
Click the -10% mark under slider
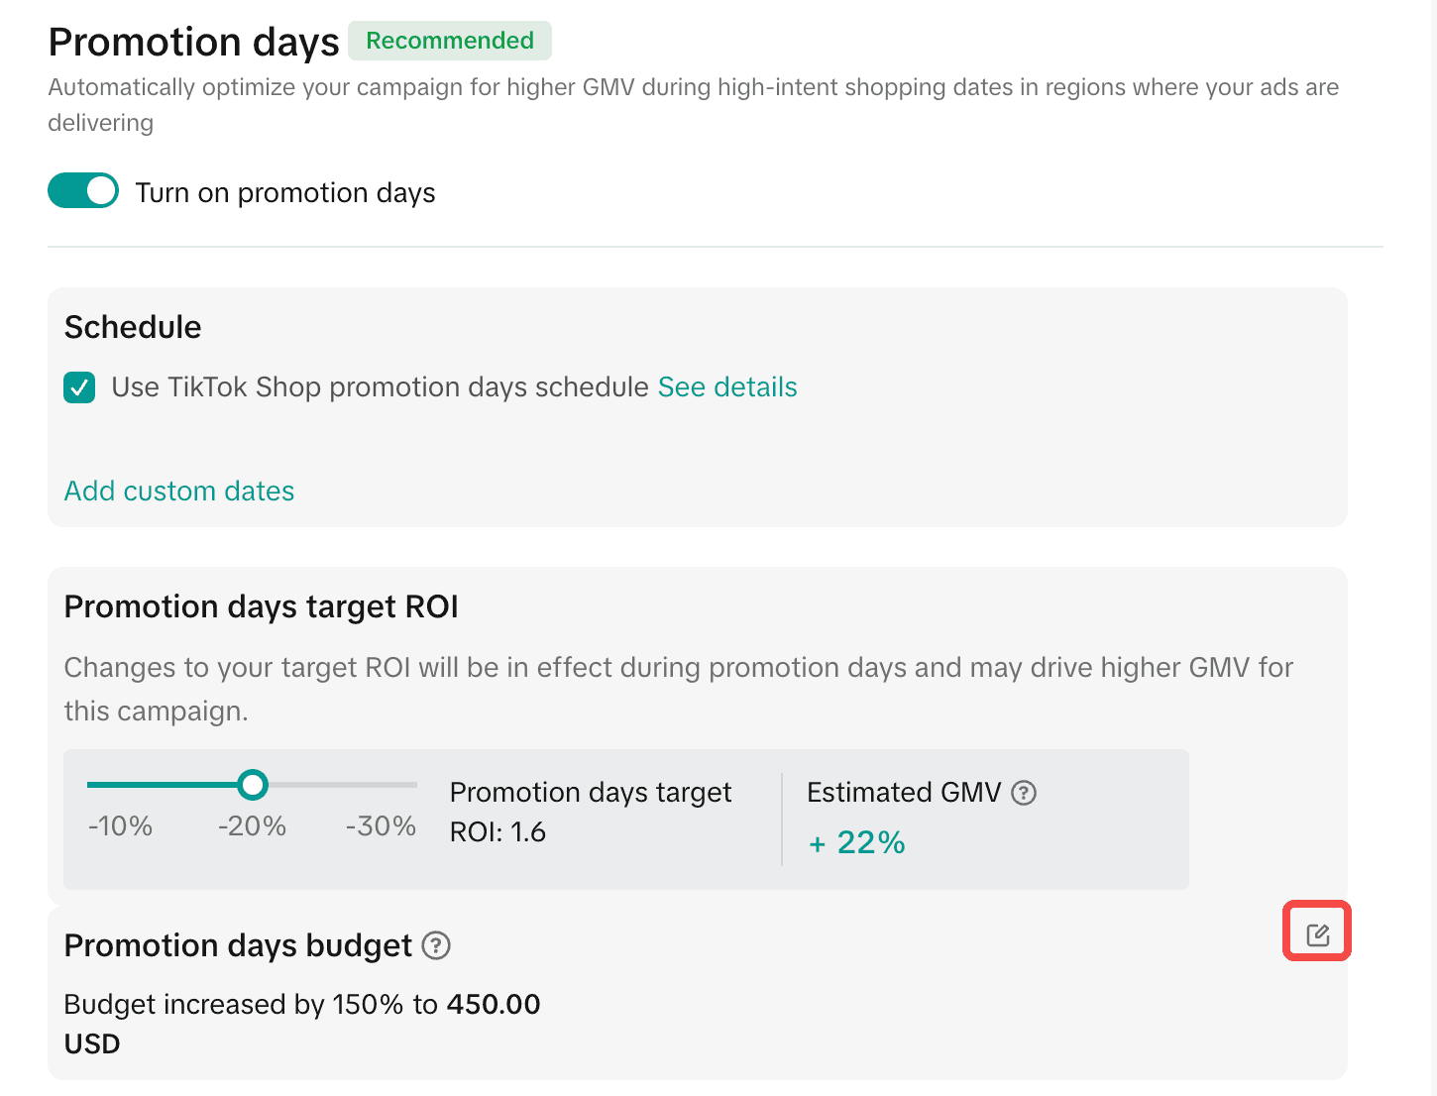(x=120, y=825)
